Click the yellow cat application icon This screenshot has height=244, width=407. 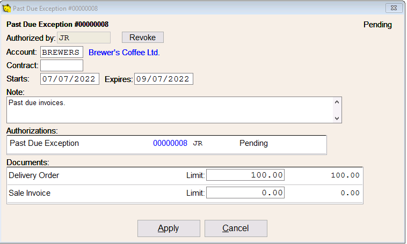[6, 8]
